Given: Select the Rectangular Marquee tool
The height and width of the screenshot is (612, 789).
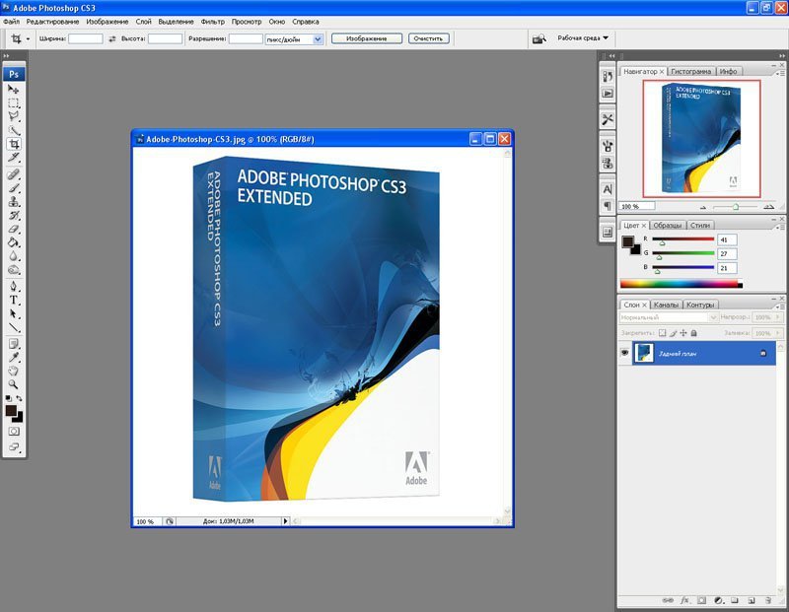Looking at the screenshot, I should tap(14, 103).
